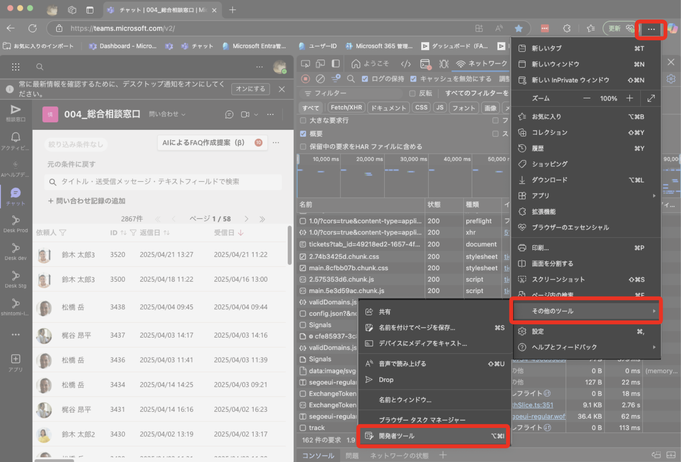Screen dimensions: 681x462
Task: Open the 依頼人 column filter
Action: click(x=63, y=233)
